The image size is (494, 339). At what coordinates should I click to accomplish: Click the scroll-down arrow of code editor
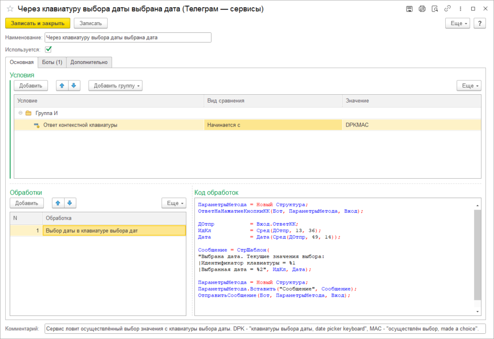pyautogui.click(x=478, y=312)
